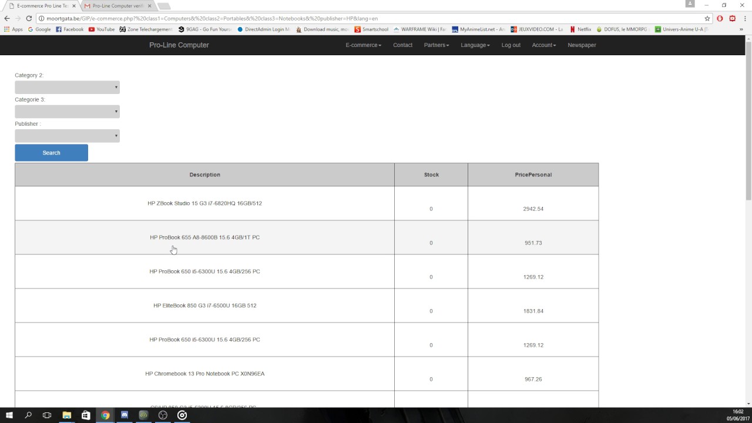Click the price 1831.84

pos(533,311)
